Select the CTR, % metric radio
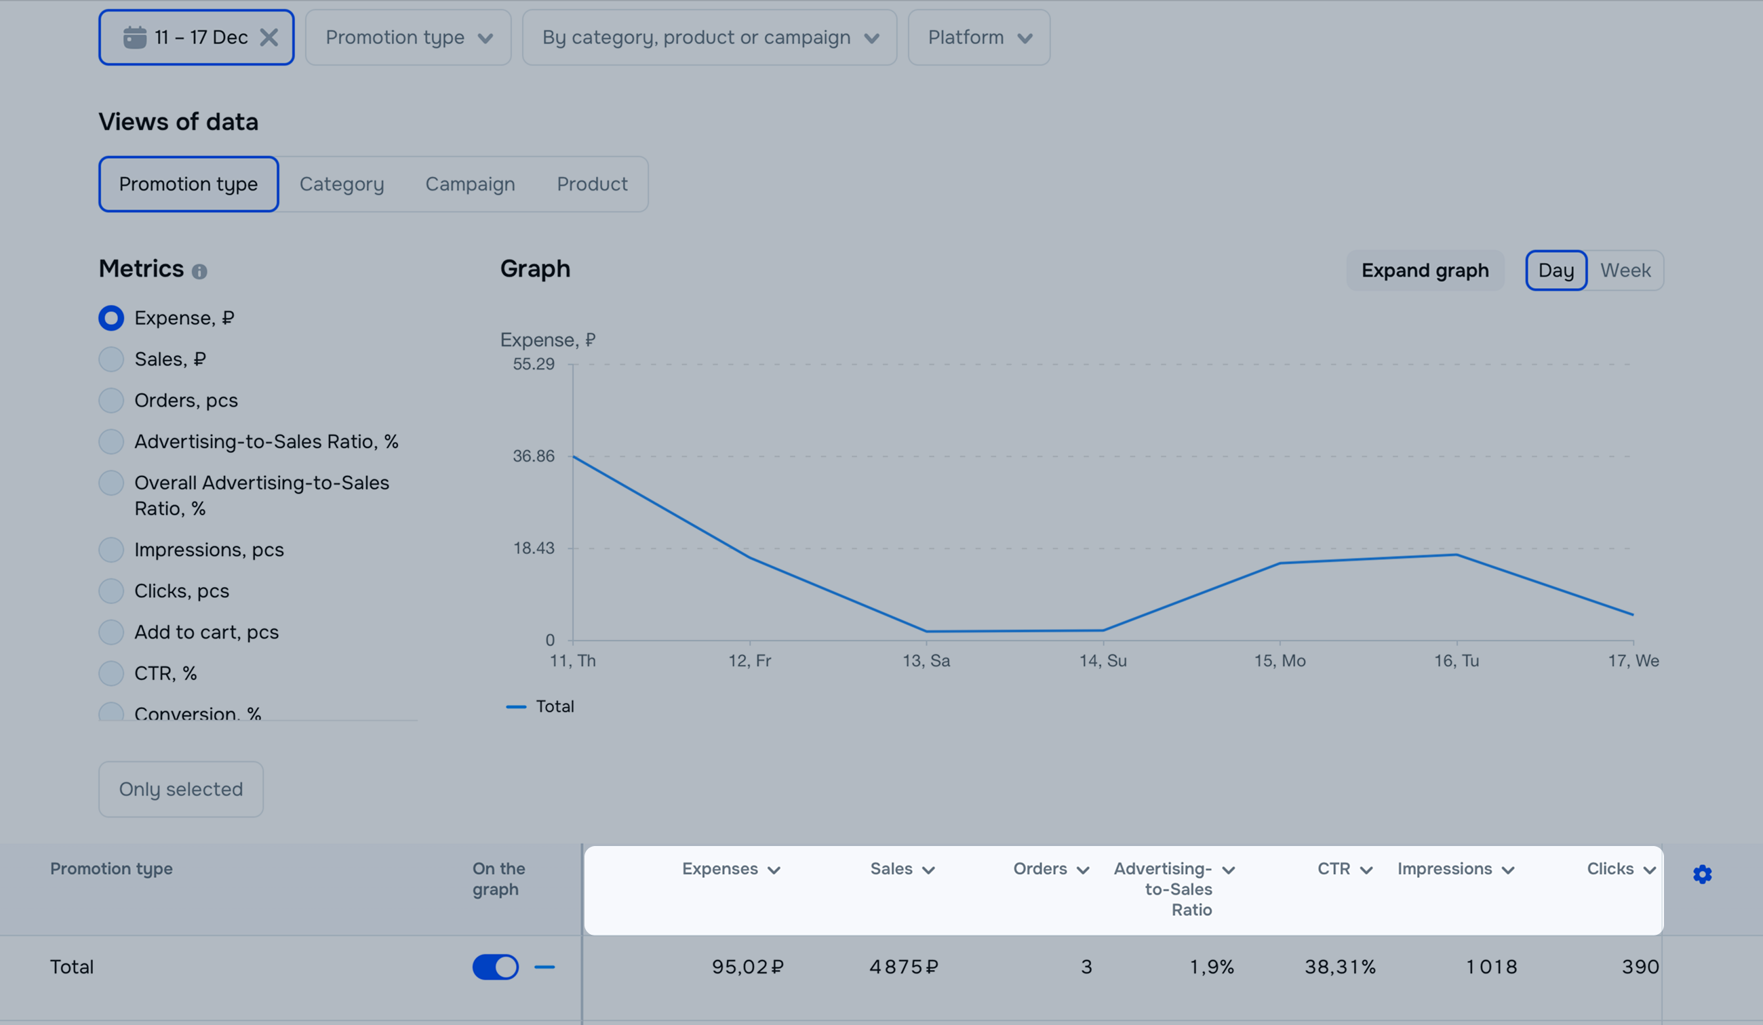 (111, 673)
